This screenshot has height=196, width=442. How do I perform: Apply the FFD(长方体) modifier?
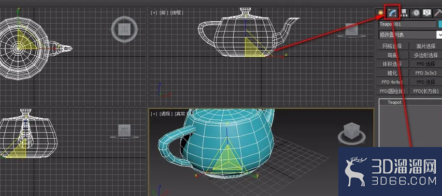[425, 91]
